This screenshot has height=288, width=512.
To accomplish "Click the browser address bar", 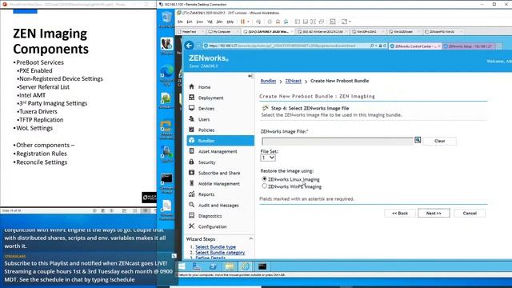I will 286,46.
